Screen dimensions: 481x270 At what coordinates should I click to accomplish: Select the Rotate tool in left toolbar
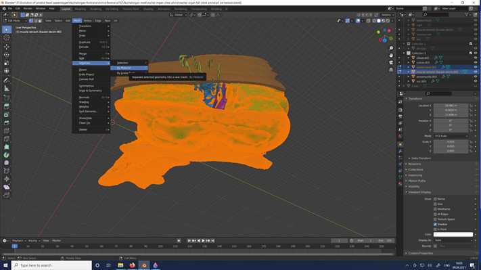tap(7, 55)
